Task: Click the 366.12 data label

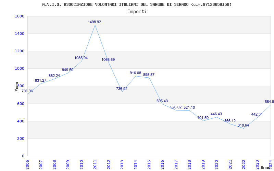Action: (230, 121)
